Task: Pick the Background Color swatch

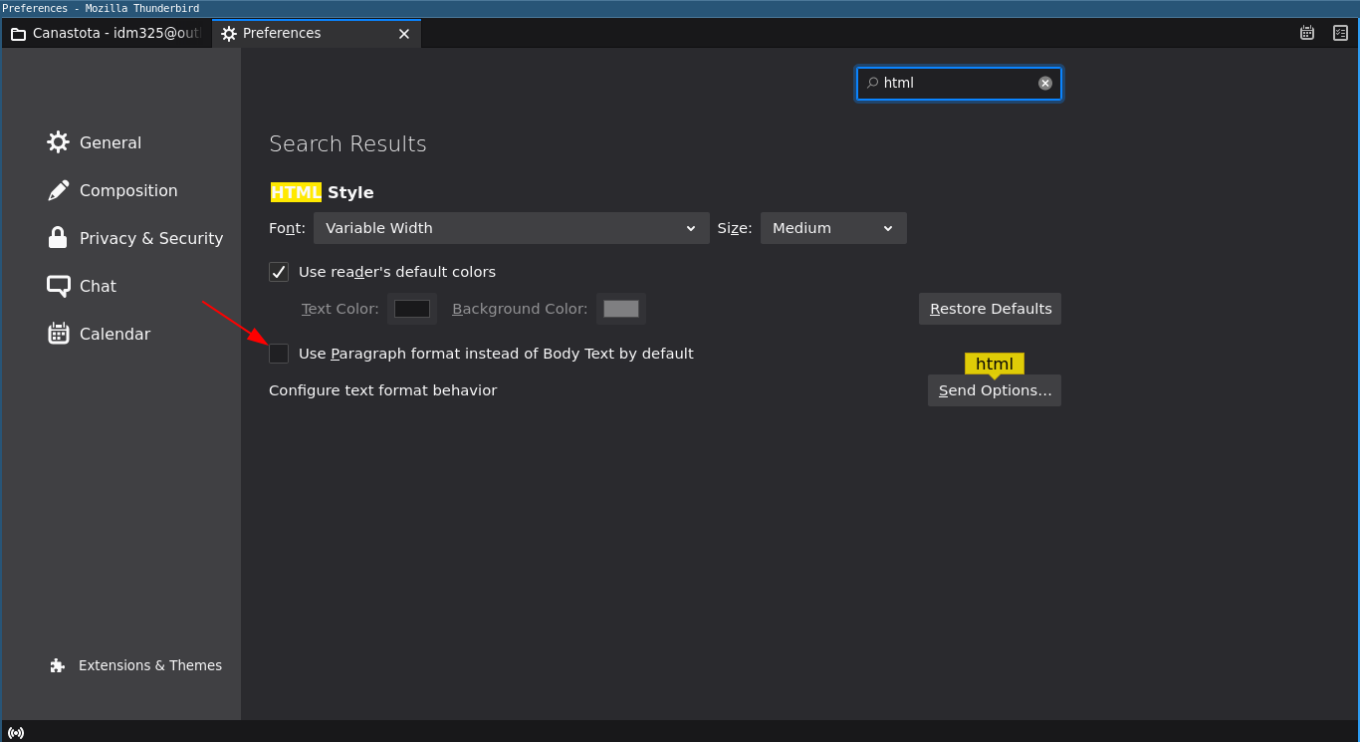Action: tap(621, 309)
